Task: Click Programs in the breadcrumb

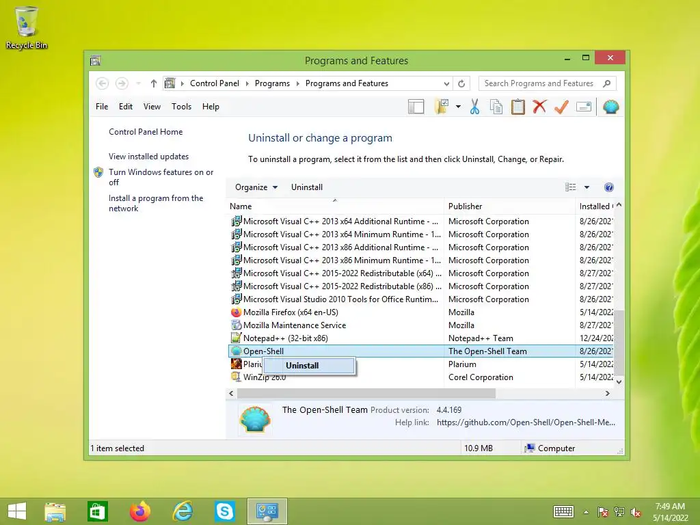Action: [272, 83]
